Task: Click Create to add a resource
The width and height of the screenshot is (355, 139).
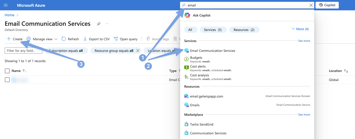Action: (15, 39)
